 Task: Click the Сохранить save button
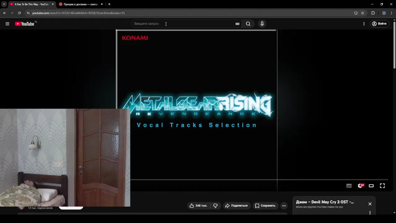tap(265, 206)
